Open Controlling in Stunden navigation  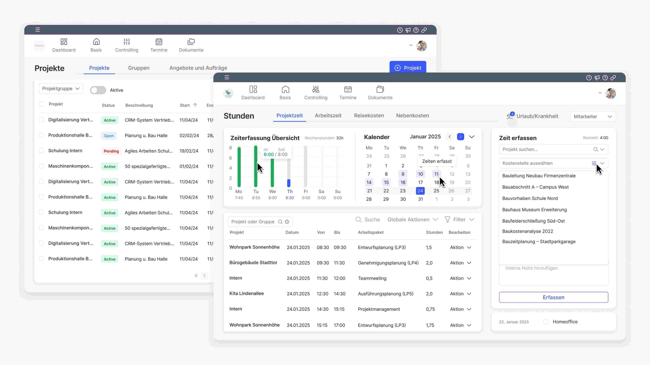[316, 93]
